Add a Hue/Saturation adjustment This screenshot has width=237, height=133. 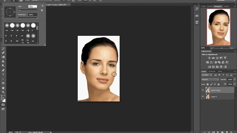pyautogui.click(x=207, y=62)
